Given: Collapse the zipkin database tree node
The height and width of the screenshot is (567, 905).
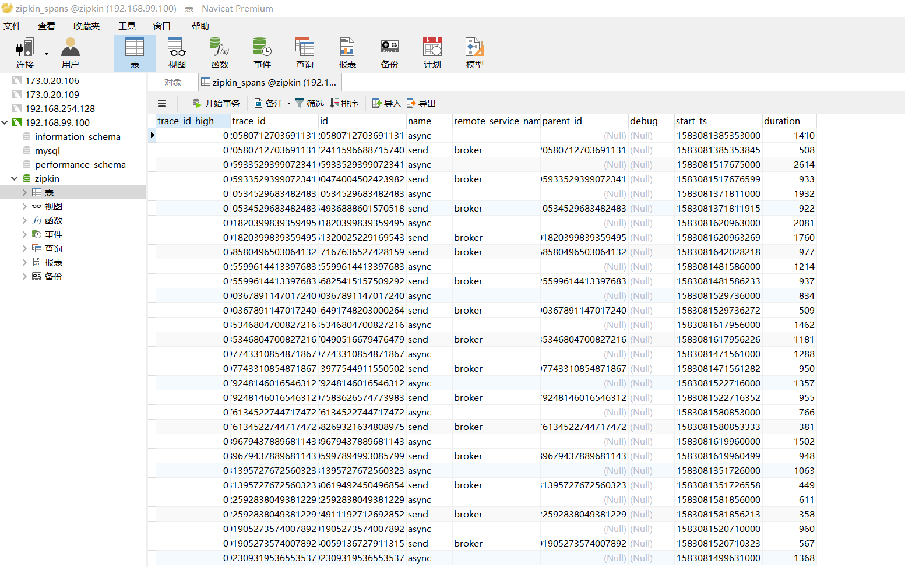Looking at the screenshot, I should pos(14,178).
